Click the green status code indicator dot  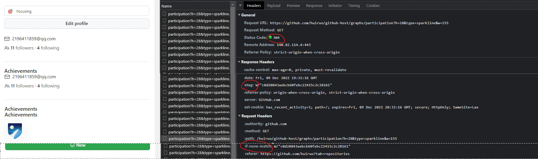click(x=270, y=37)
